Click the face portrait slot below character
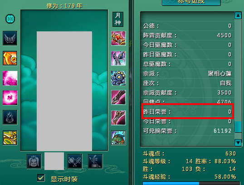Viewport: 244px width, 185px height. (x=34, y=161)
